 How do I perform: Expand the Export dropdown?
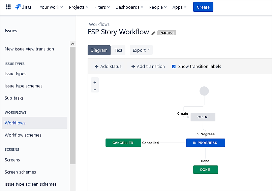coord(141,50)
